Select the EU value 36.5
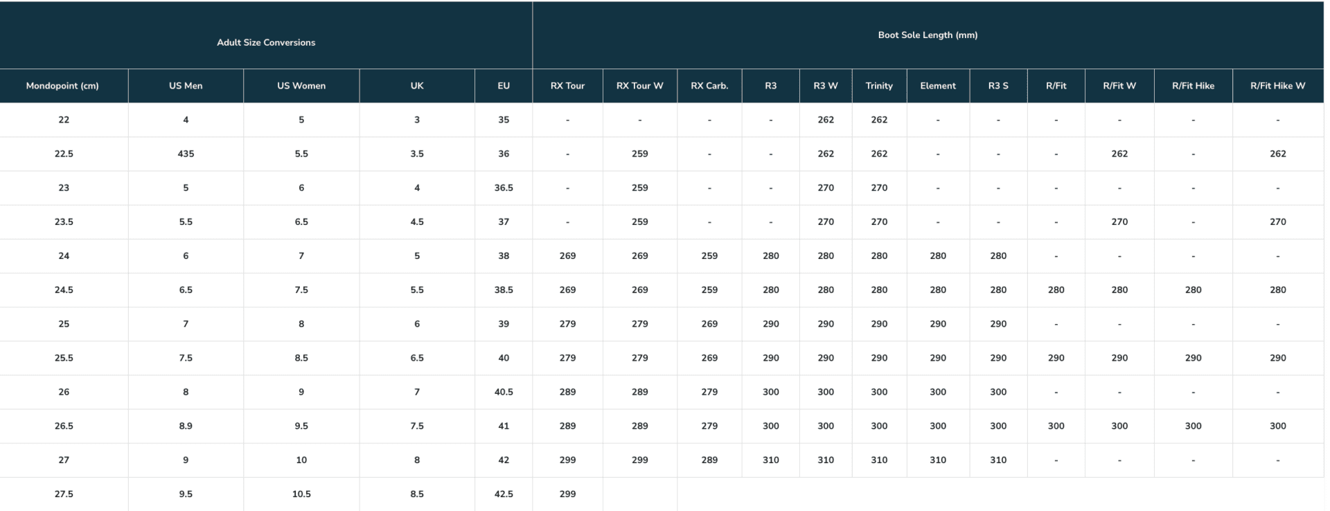 [504, 188]
